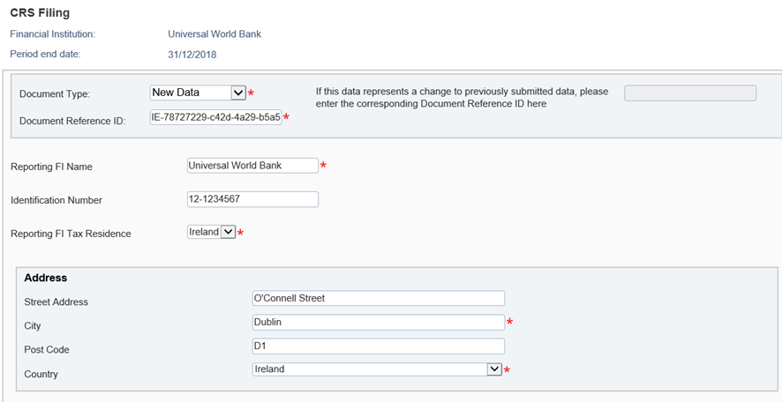The width and height of the screenshot is (782, 402).
Task: Focus the Reporting FI Name text box
Action: [x=252, y=166]
